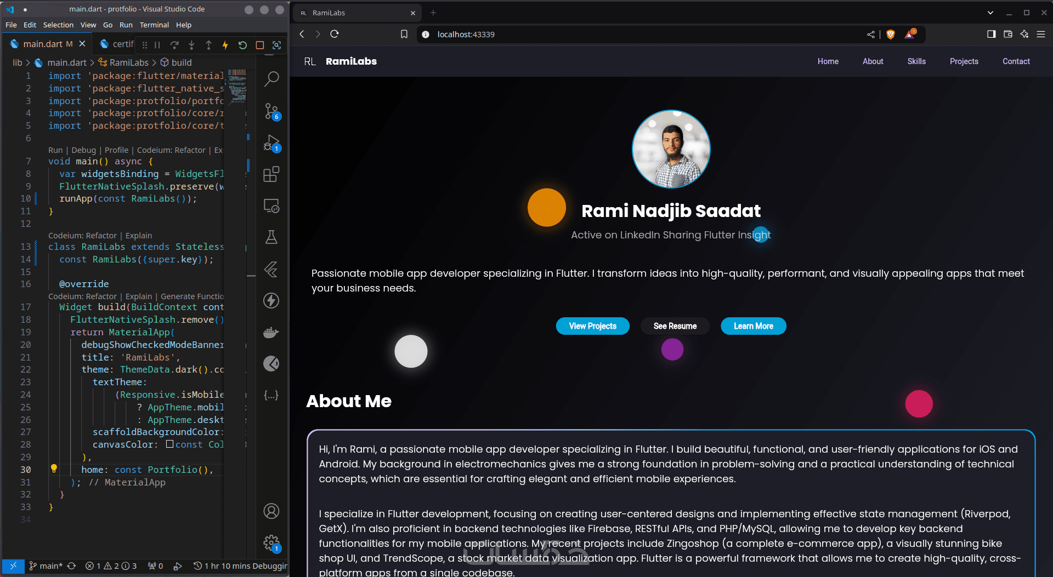
Task: Select the RamiLabs browser tab
Action: coord(356,13)
